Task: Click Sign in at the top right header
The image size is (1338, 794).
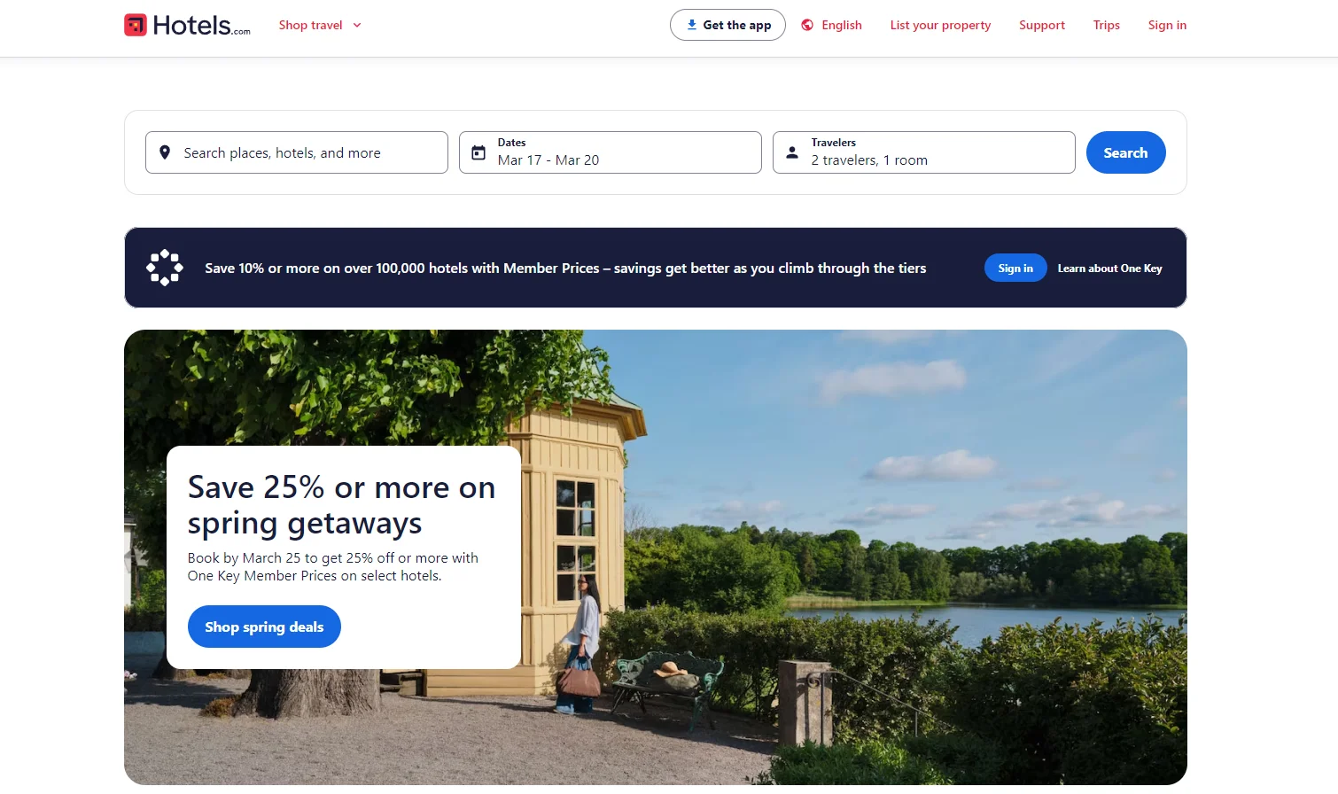Action: click(1167, 25)
